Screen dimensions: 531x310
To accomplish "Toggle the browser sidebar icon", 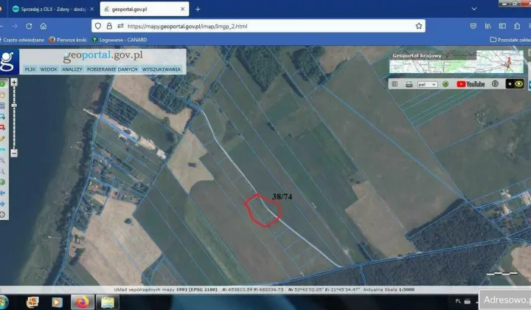I will [502, 26].
